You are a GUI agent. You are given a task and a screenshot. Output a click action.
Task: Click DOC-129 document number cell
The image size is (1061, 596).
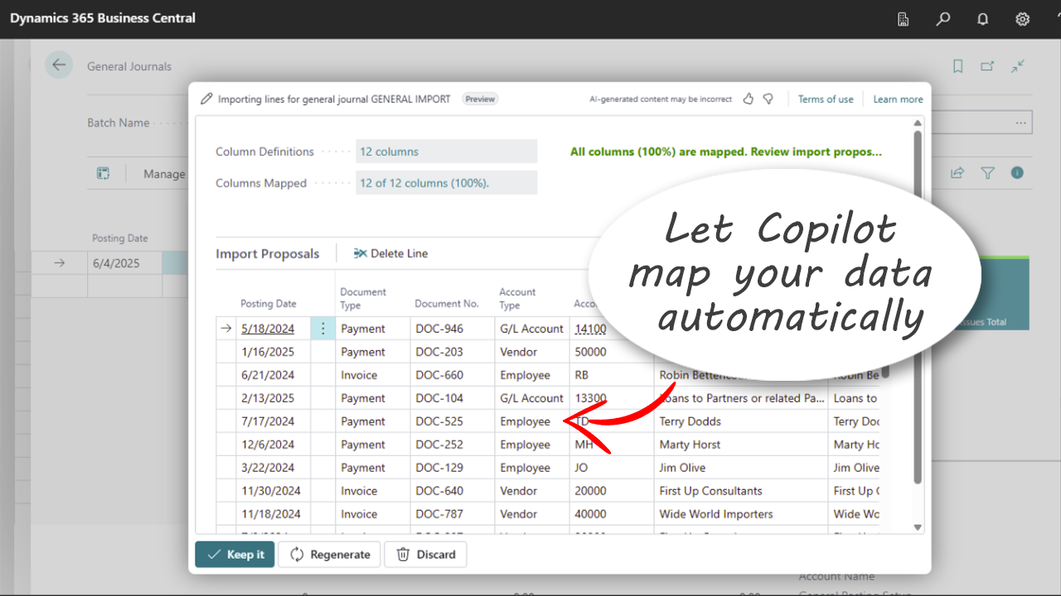point(453,468)
